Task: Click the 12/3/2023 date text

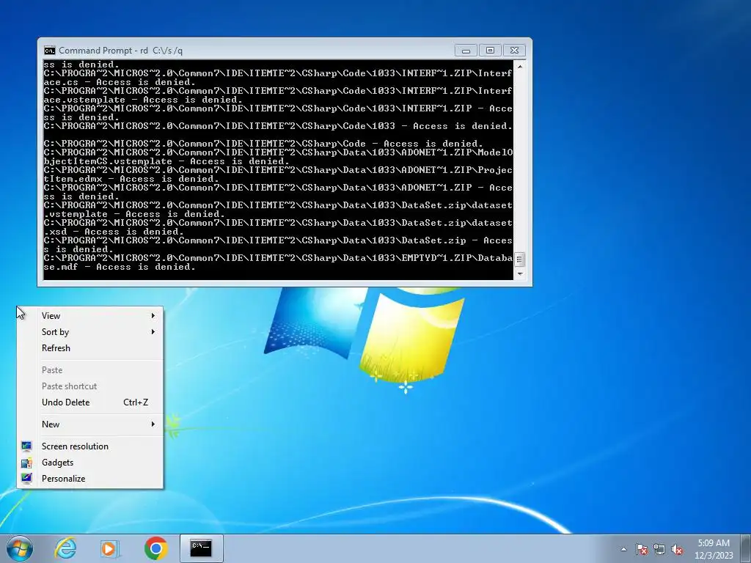Action: coord(714,556)
